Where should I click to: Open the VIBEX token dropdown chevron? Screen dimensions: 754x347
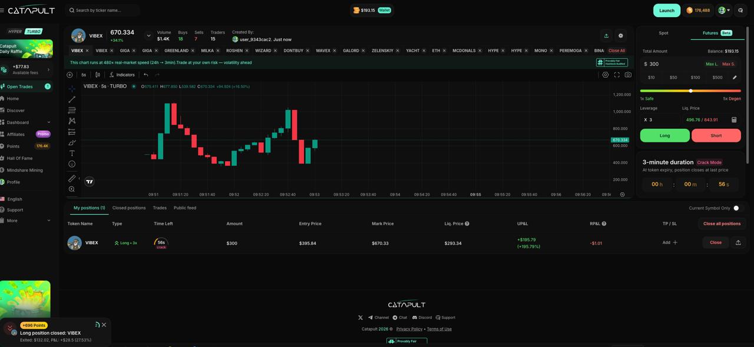tap(148, 36)
